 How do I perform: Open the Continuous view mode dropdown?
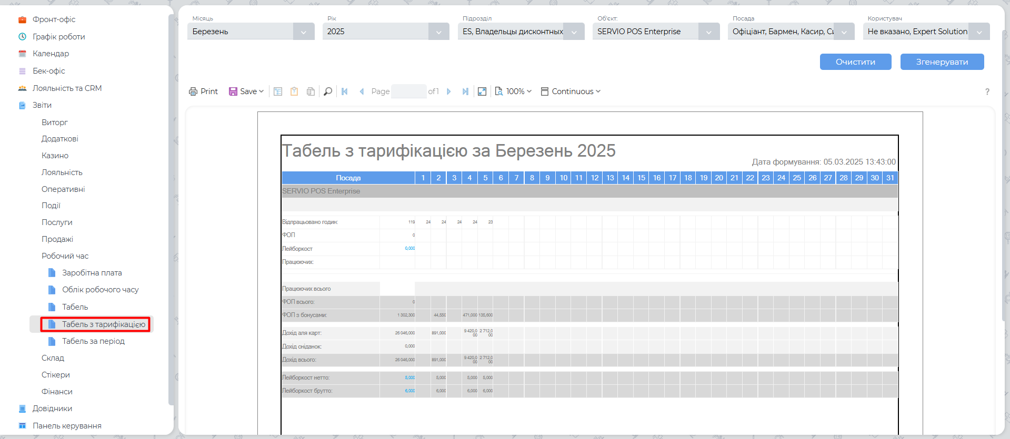click(x=571, y=91)
